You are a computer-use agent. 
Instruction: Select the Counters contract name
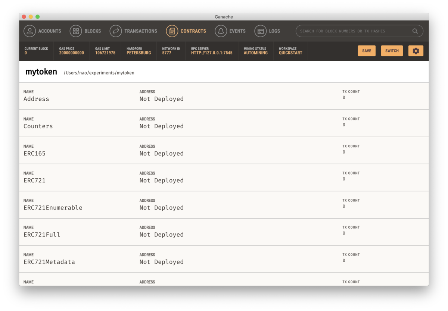coord(38,126)
